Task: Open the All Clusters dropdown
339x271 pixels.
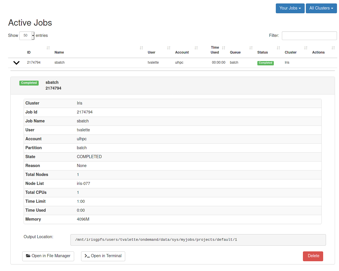Action: [x=321, y=8]
